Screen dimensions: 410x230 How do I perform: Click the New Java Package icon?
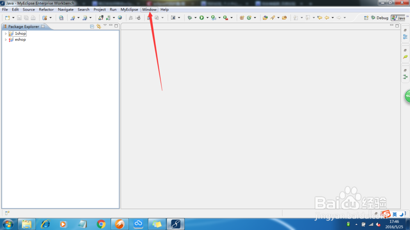coord(242,18)
